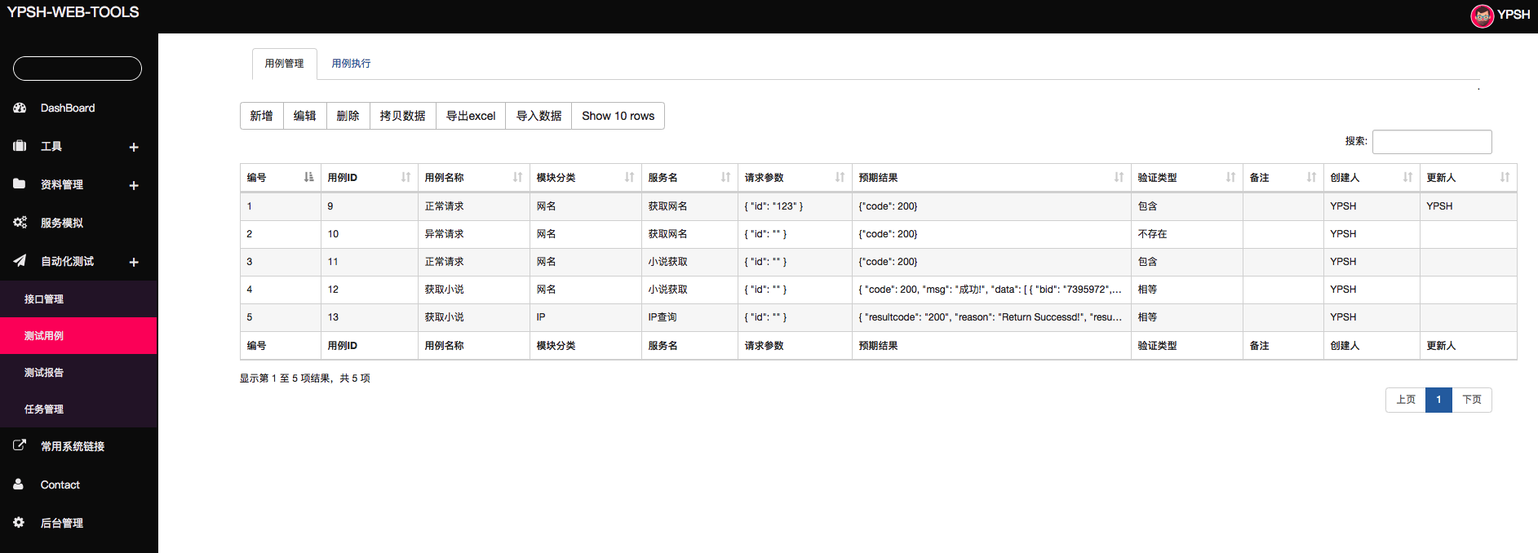Sort by 用例名称 column arrows
The width and height of the screenshot is (1538, 553).
pos(517,177)
